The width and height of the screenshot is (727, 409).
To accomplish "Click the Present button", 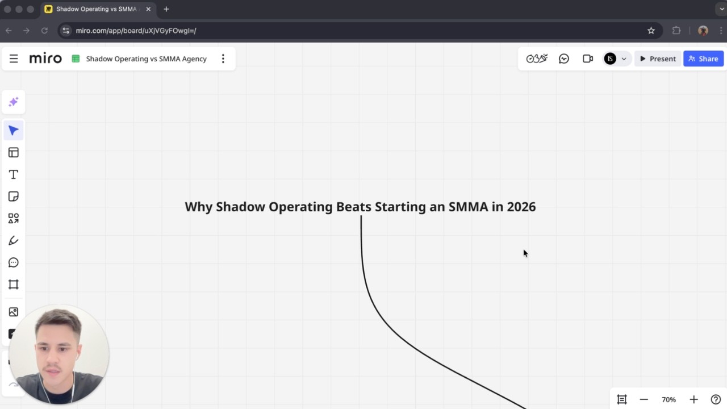I will [x=658, y=59].
